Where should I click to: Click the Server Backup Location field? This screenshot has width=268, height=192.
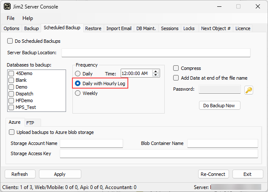[x=156, y=53]
